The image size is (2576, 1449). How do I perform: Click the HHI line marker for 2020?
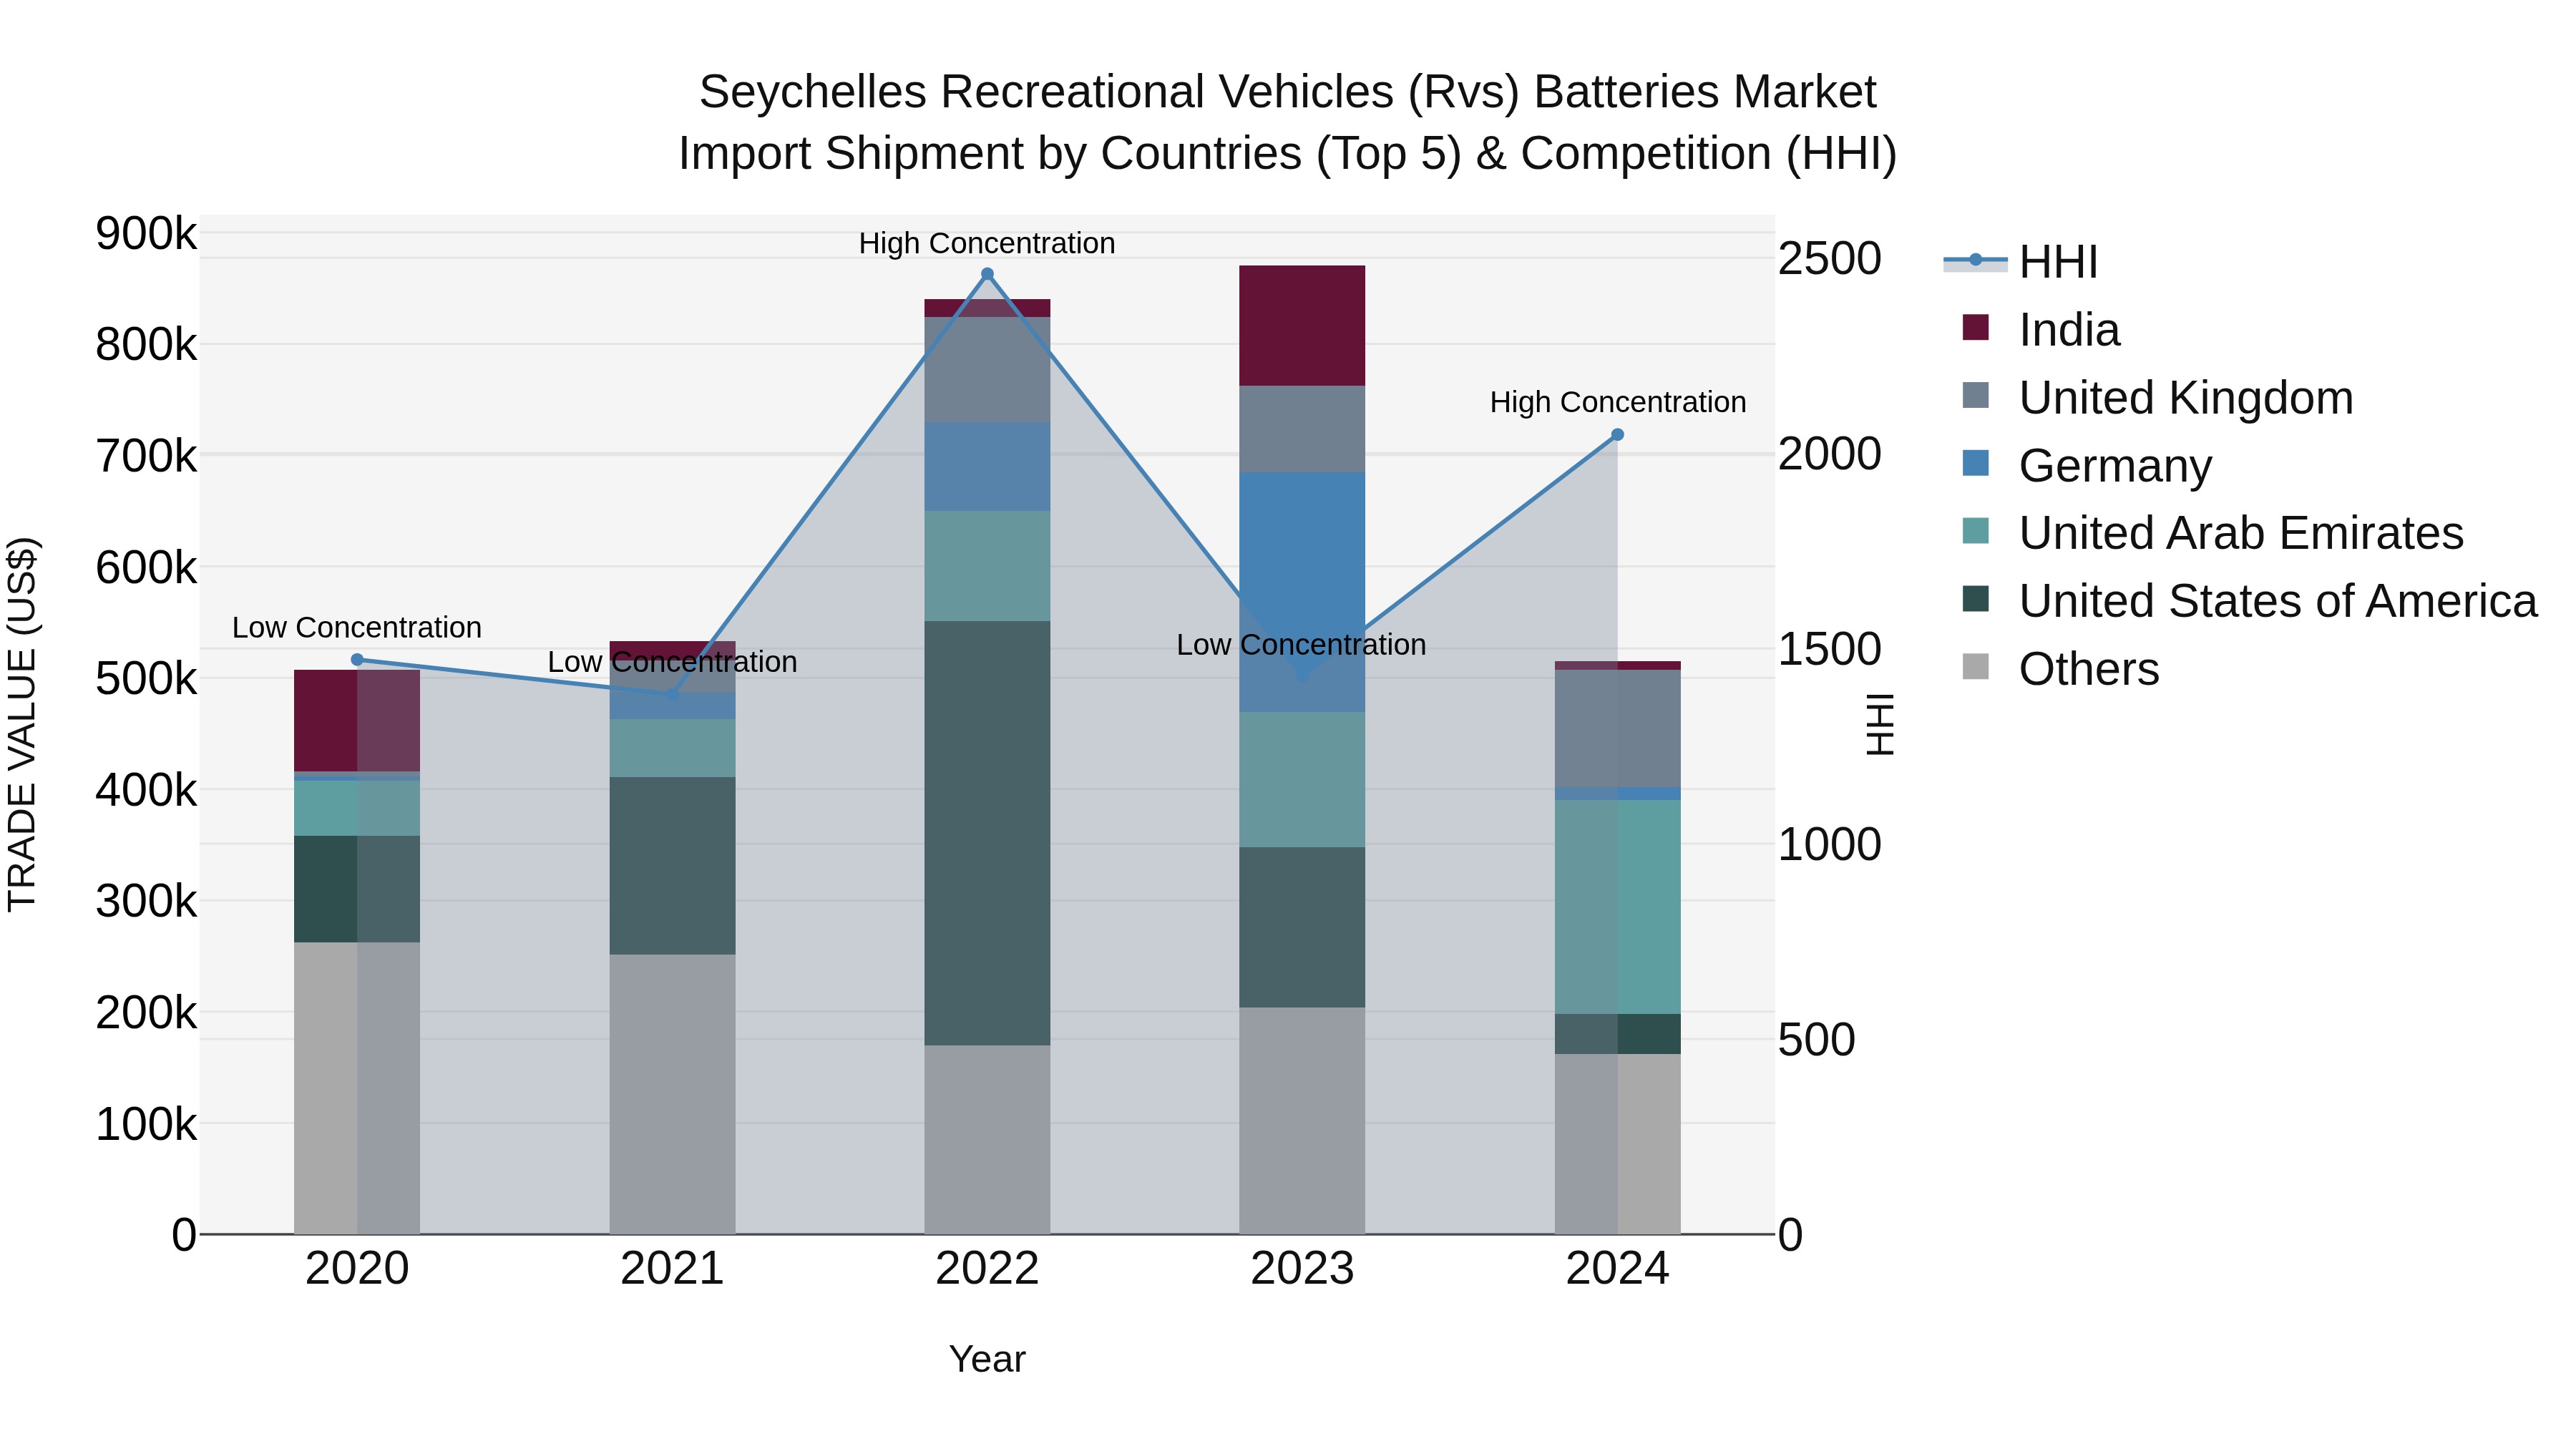click(357, 660)
